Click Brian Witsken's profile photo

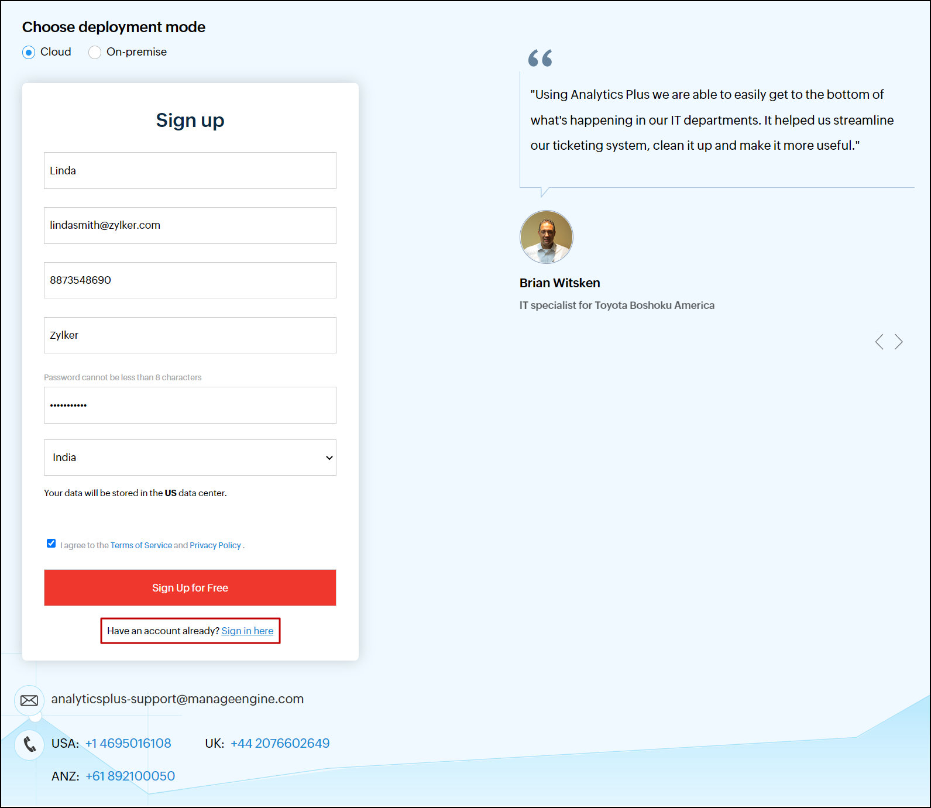(x=547, y=237)
